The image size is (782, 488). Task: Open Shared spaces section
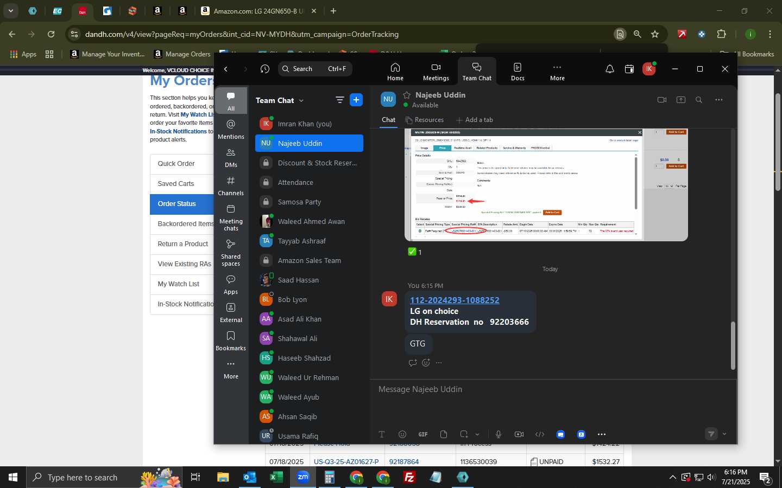[x=231, y=253]
